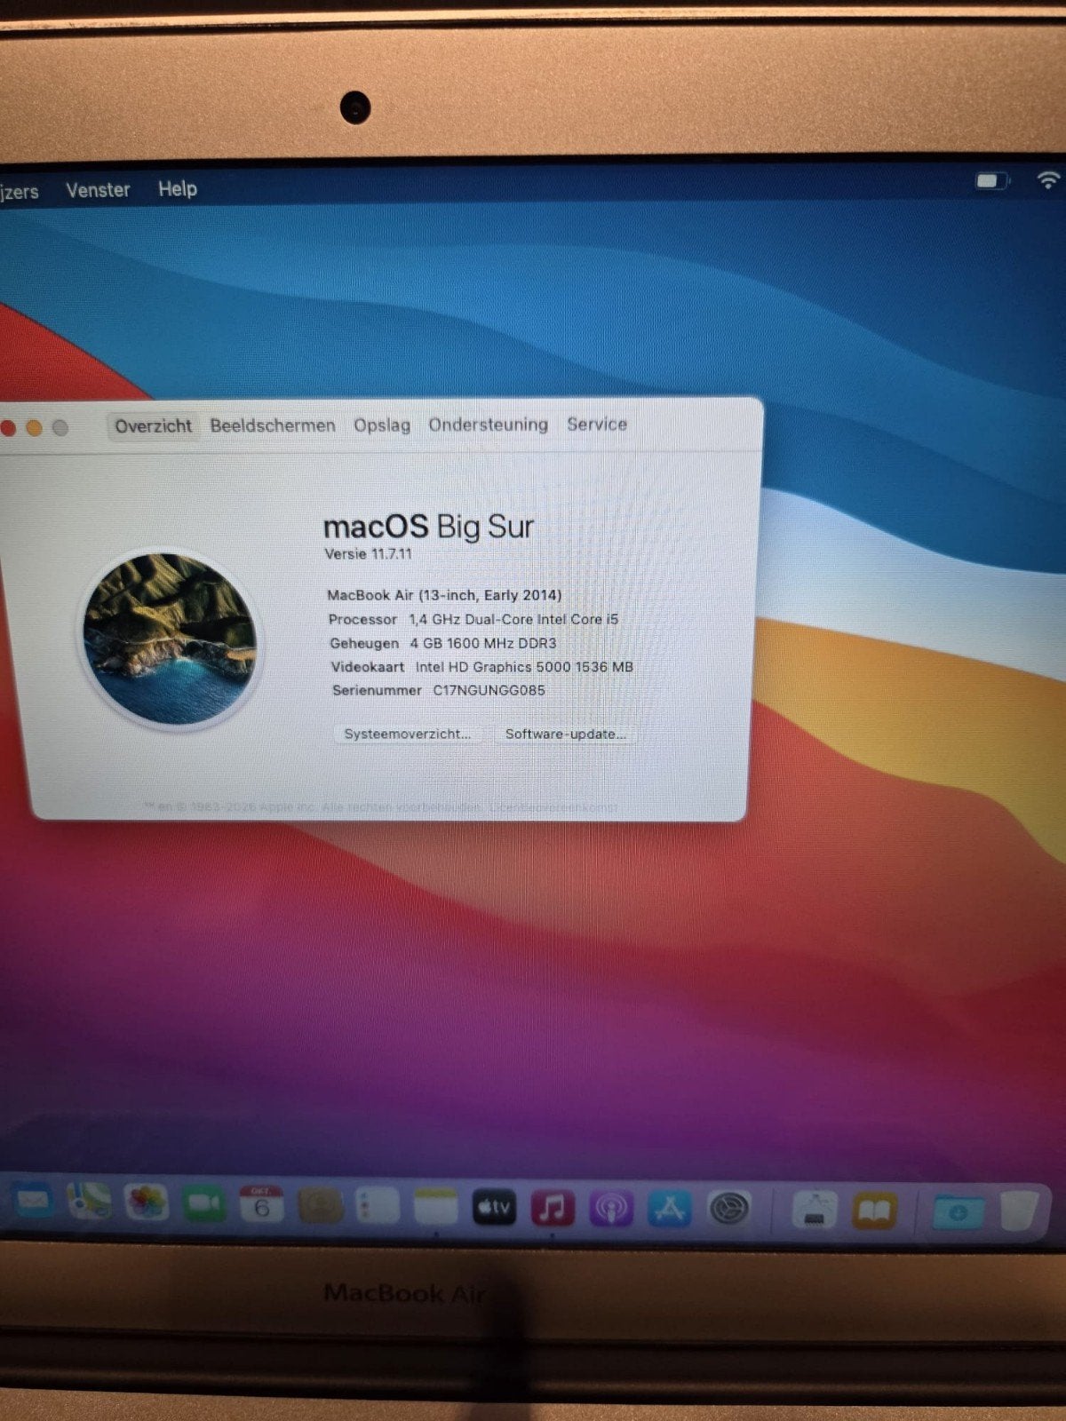This screenshot has width=1066, height=1421.
Task: Open the Venster menu
Action: coord(98,190)
